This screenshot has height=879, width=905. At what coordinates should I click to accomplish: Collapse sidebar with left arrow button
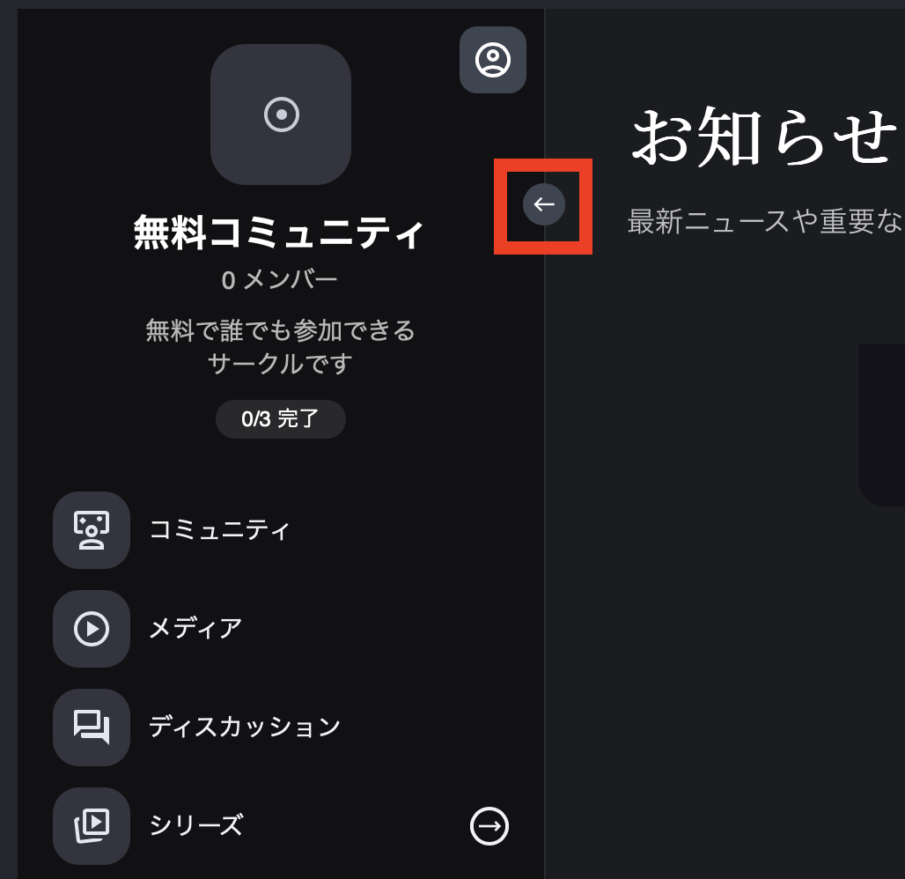tap(544, 203)
